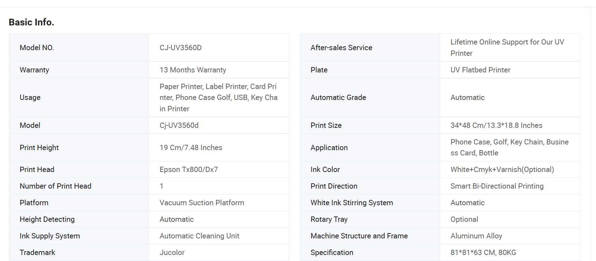Click the 'Height Detecting' label
The height and width of the screenshot is (261, 596).
click(x=47, y=219)
